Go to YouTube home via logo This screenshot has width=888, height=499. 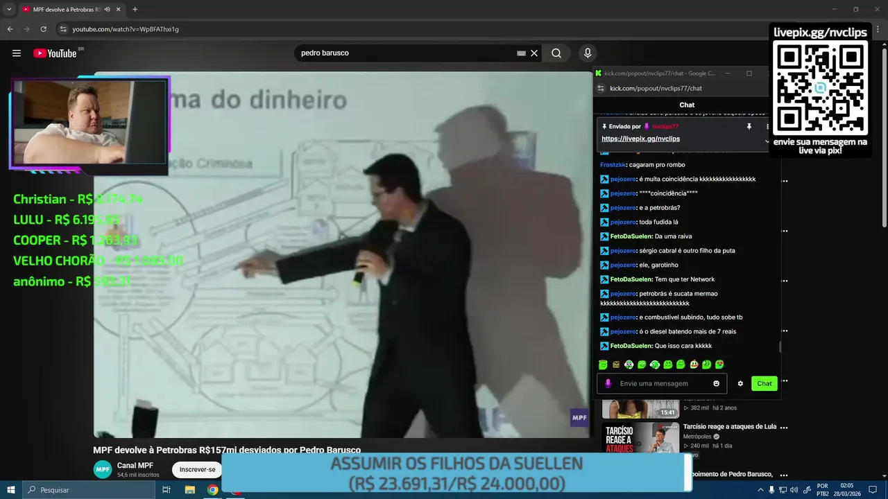pyautogui.click(x=55, y=53)
